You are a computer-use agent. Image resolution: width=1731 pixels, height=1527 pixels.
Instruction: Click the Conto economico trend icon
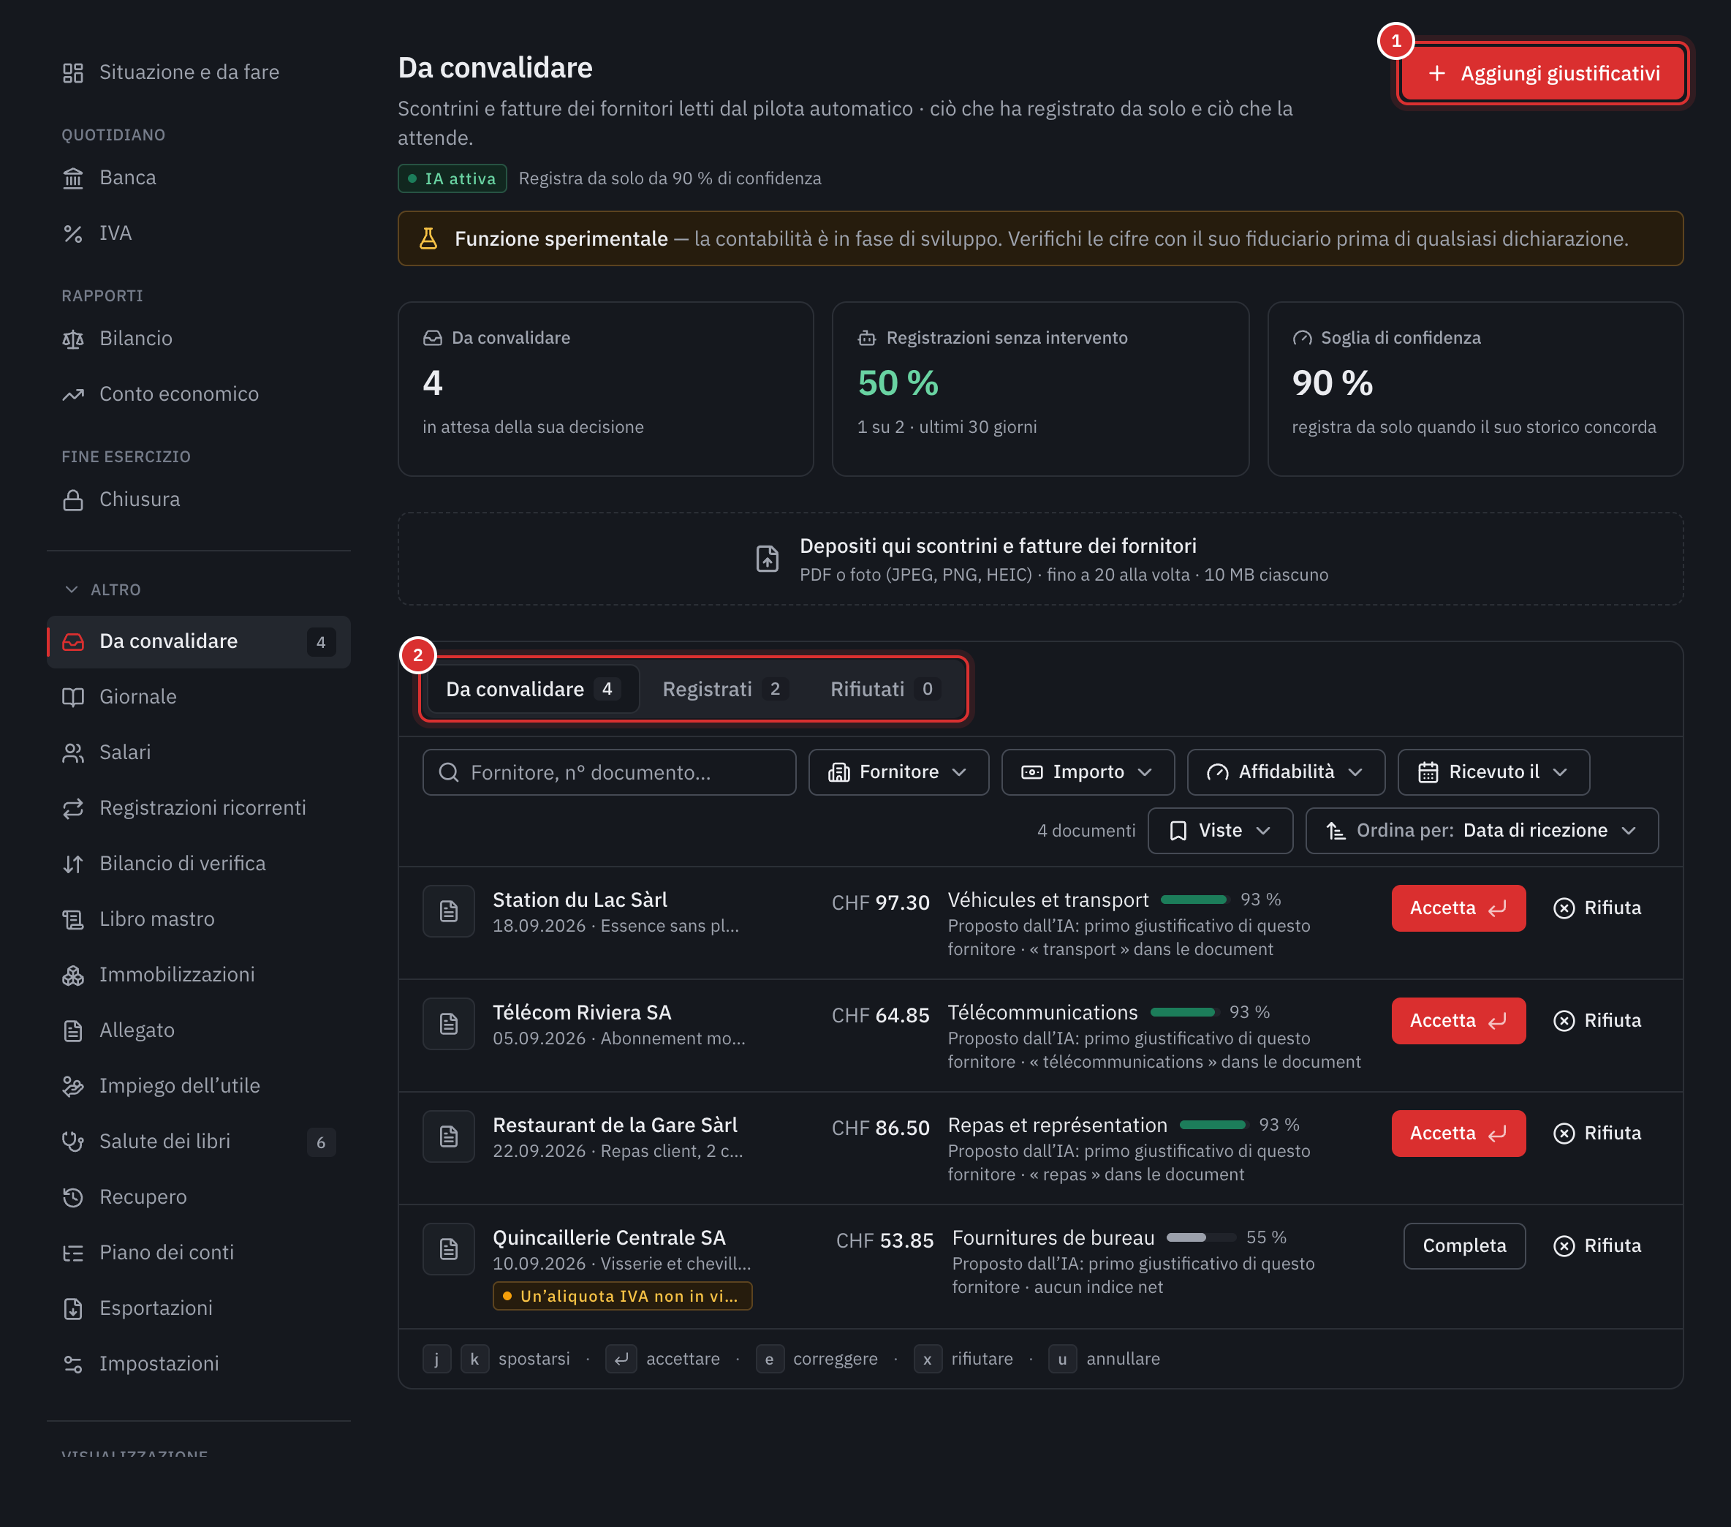tap(73, 394)
